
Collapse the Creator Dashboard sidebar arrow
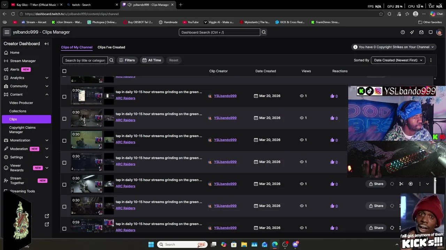click(x=46, y=44)
